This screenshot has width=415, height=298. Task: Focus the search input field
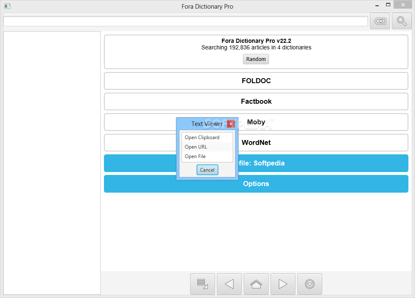[x=186, y=21]
